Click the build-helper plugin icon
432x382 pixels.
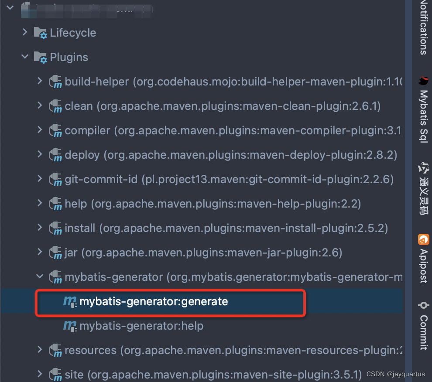coord(55,82)
